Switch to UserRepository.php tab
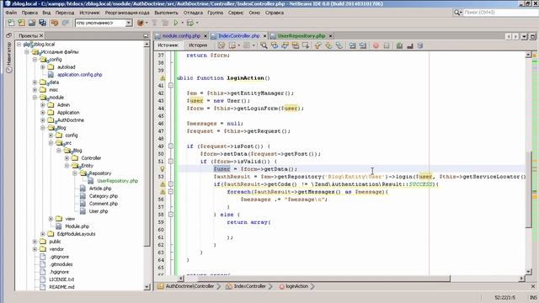Viewport: 539px width, 303px height. tap(302, 35)
